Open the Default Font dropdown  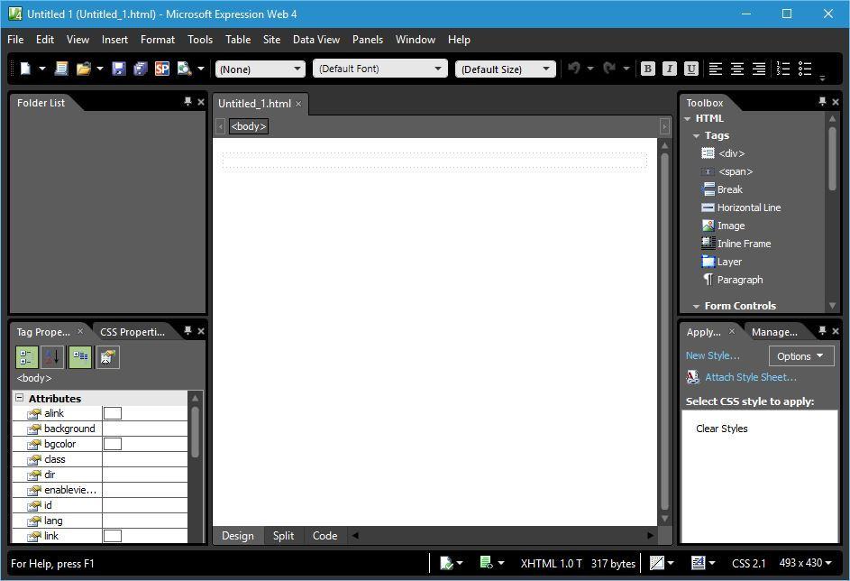point(380,69)
